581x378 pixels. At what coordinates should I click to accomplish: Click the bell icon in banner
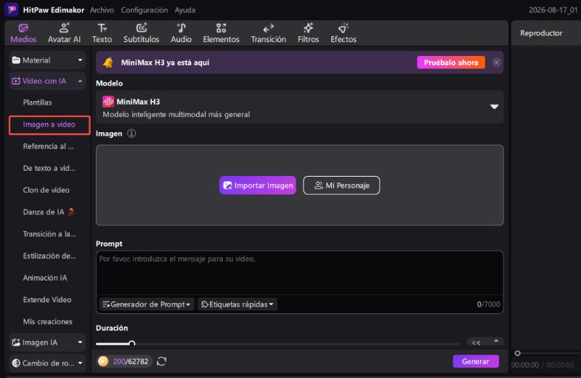[108, 63]
